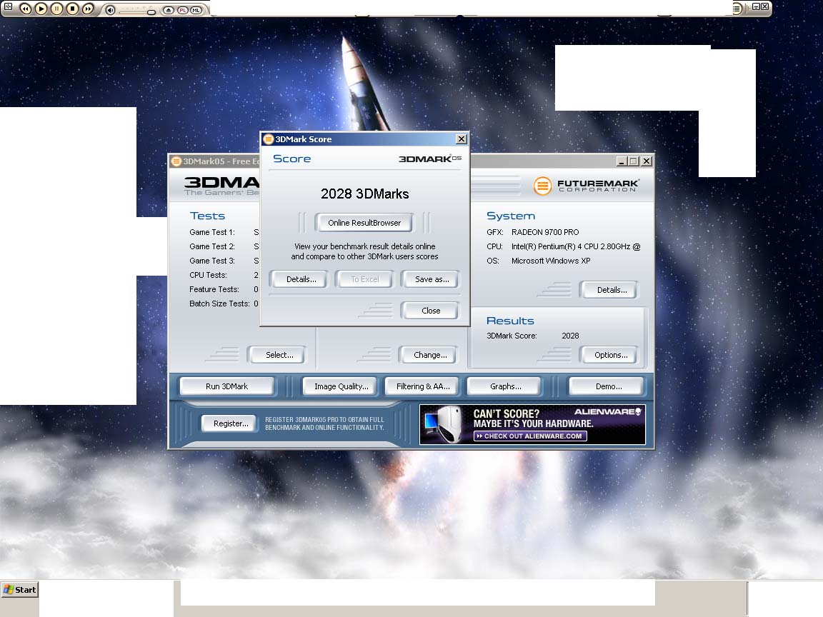Click the 3DMark Score dialog title icon
This screenshot has width=823, height=617.
pos(268,139)
